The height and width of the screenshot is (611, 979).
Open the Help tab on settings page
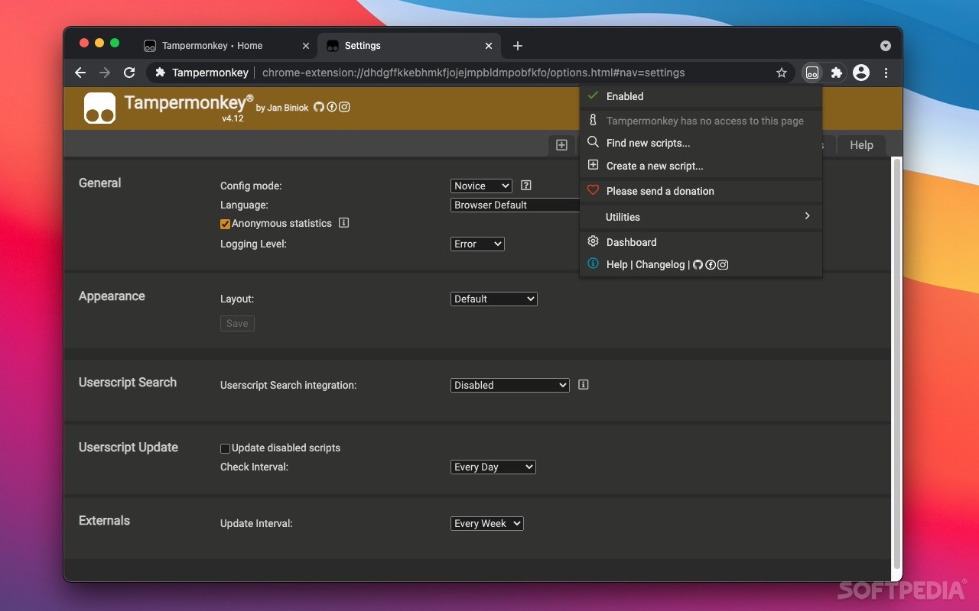(861, 145)
